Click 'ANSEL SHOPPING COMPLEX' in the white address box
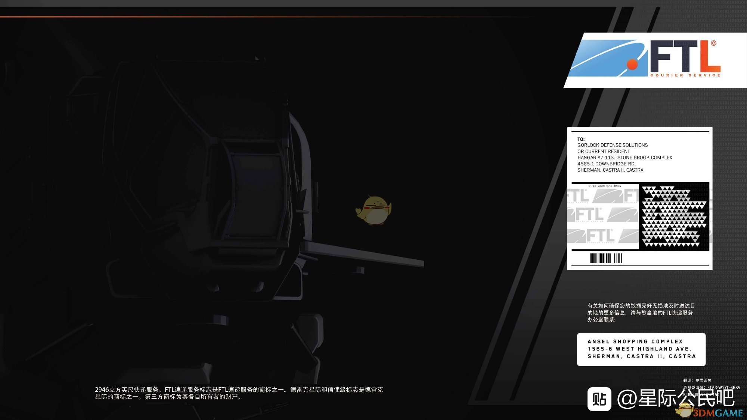Viewport: 747px width, 420px height. 635,342
